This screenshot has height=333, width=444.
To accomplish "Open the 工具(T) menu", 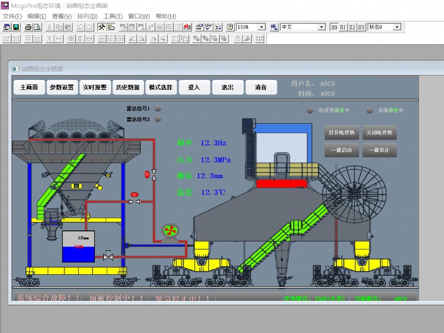I will point(113,16).
